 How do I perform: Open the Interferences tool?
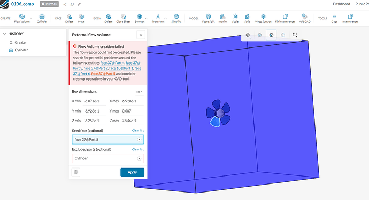point(350,18)
